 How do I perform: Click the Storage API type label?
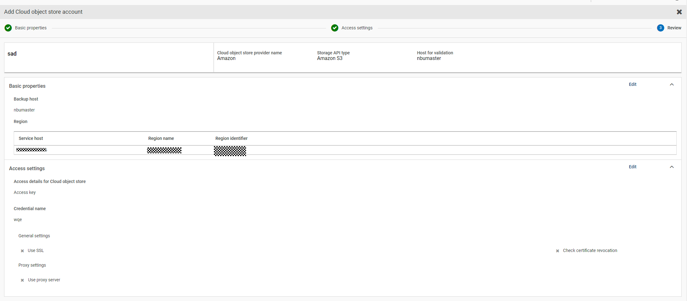pyautogui.click(x=334, y=53)
